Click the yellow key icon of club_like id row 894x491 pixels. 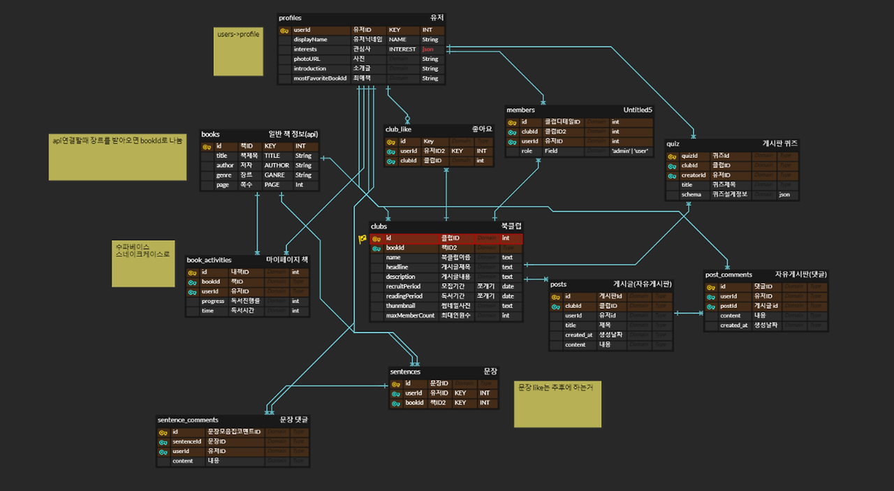tap(390, 141)
